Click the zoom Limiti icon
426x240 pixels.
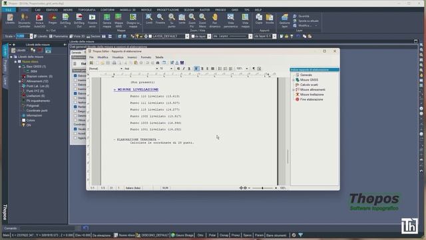(x=149, y=19)
